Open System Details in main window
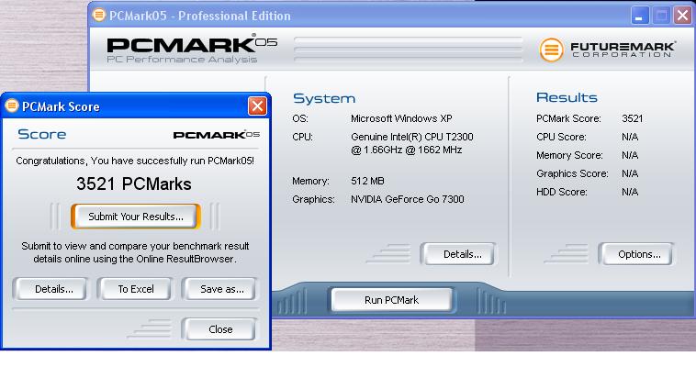 pos(459,254)
